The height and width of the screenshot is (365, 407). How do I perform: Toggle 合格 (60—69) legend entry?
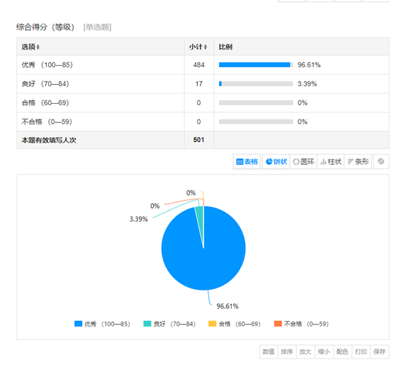[x=235, y=324]
